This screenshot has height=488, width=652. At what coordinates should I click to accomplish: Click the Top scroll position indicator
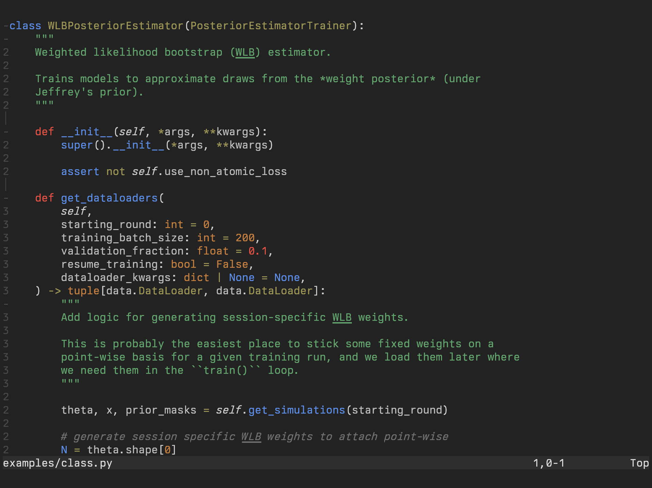639,463
